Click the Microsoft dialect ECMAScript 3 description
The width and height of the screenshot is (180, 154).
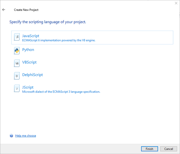[x=61, y=92]
